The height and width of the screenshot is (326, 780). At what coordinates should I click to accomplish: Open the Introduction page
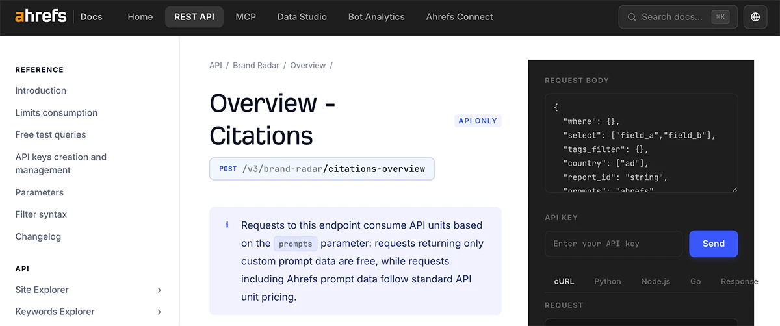(41, 90)
